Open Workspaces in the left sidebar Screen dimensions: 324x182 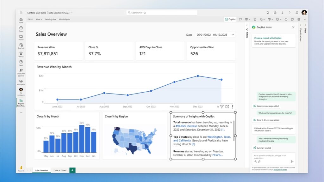(21, 82)
